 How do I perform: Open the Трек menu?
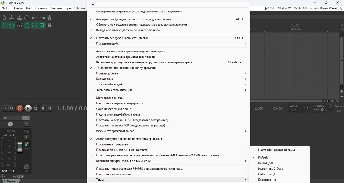69,8
